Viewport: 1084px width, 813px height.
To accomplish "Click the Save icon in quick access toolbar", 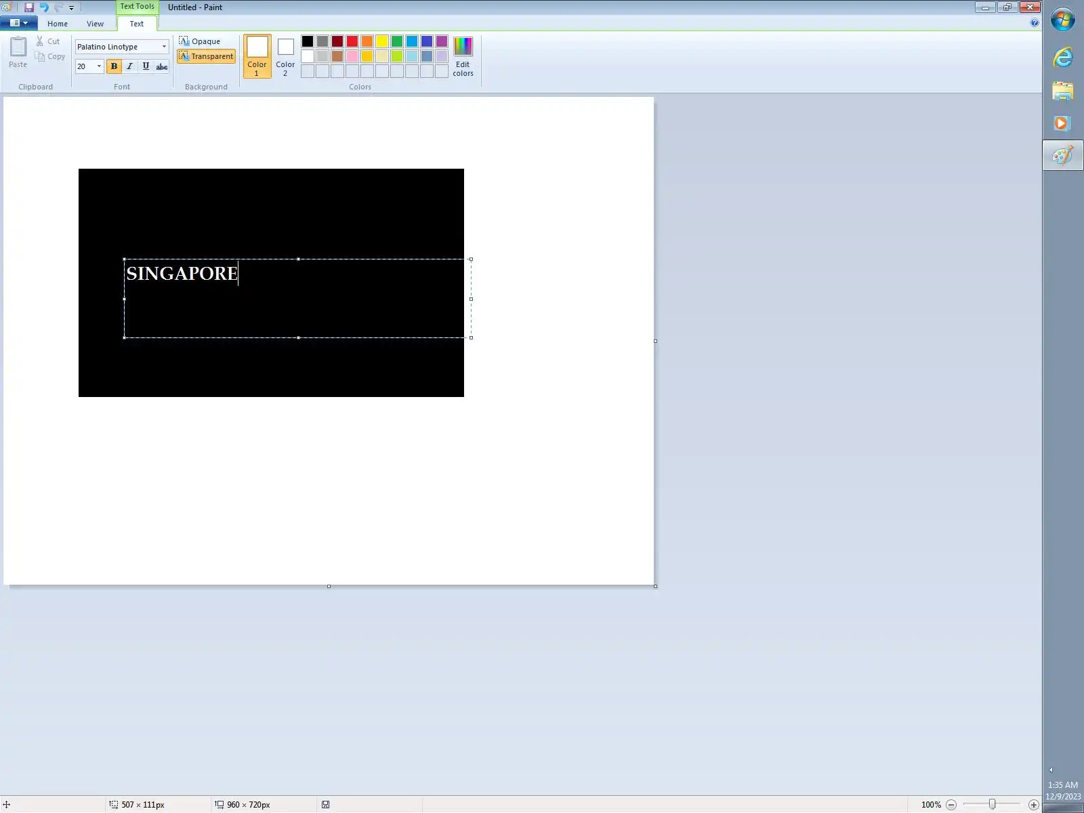I will [29, 7].
